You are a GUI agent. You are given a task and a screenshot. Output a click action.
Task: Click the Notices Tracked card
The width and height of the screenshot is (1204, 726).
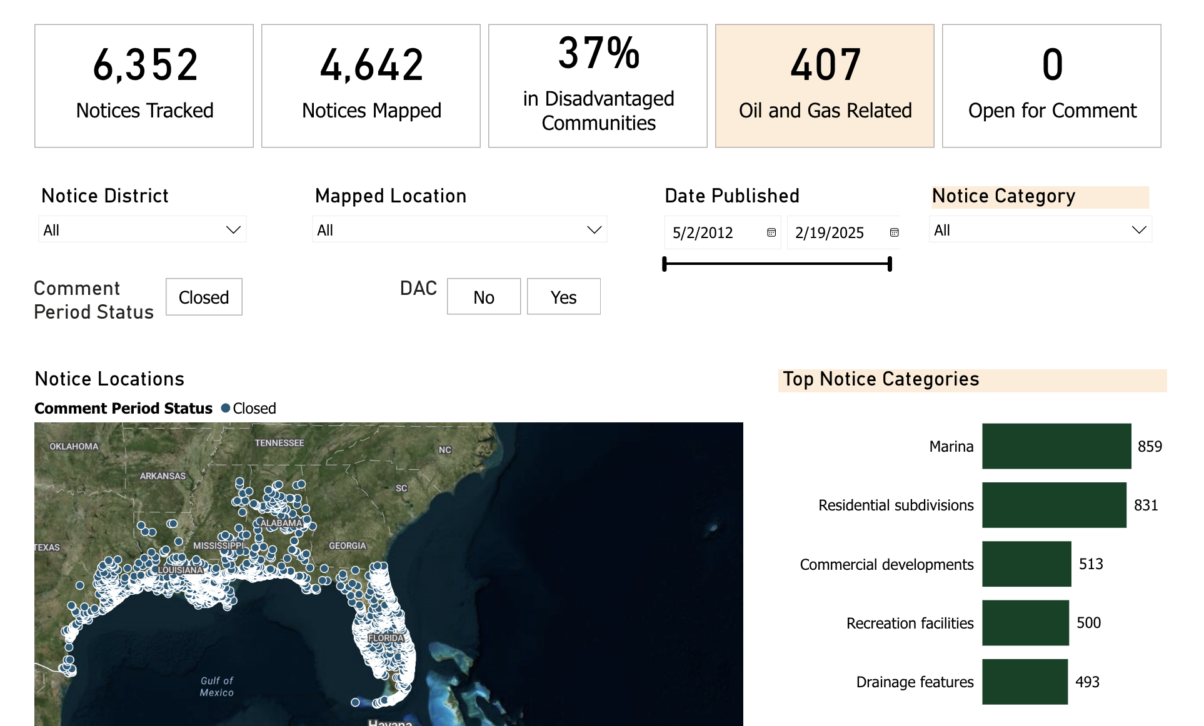point(144,86)
